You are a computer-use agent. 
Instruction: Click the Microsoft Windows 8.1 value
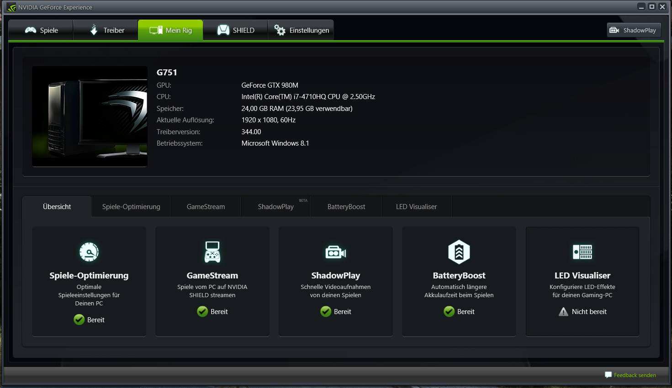pos(275,143)
